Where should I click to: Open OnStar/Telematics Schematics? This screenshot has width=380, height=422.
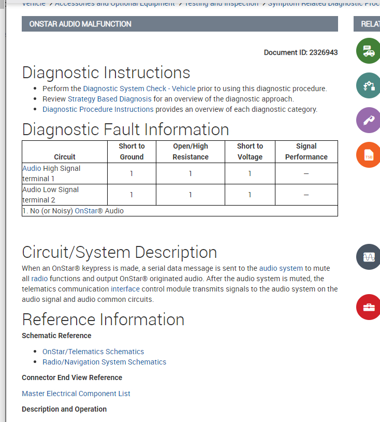pyautogui.click(x=93, y=352)
